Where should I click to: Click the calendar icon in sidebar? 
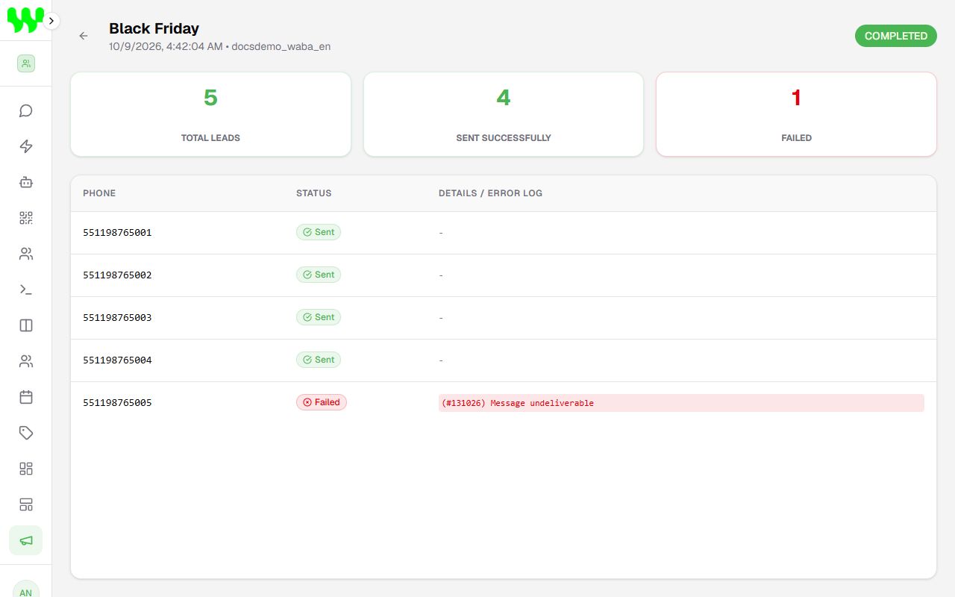(26, 397)
